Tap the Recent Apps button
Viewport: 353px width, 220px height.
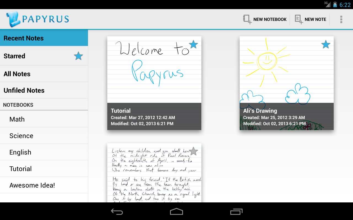coord(236,211)
